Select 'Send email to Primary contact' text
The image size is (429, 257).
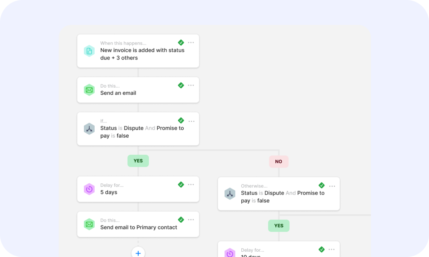[x=139, y=227]
